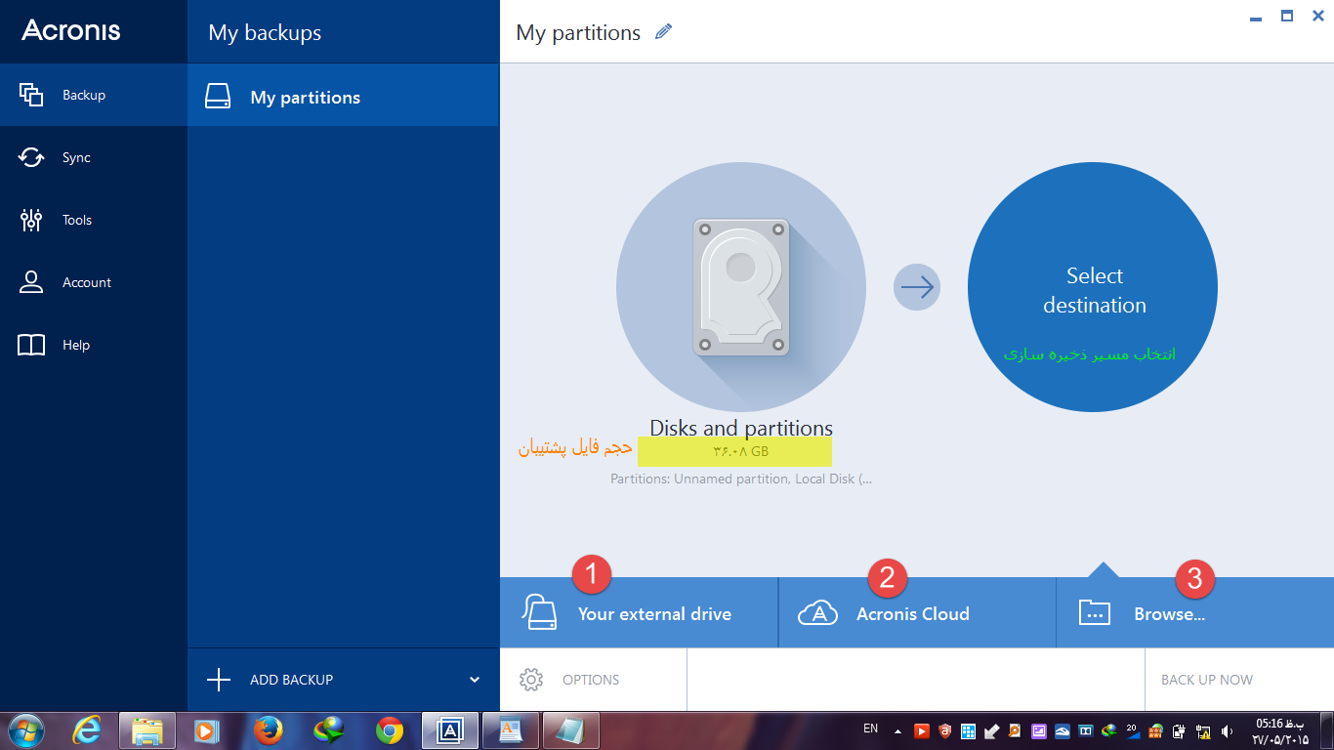
Task: Click the Options gear icon
Action: [x=531, y=680]
